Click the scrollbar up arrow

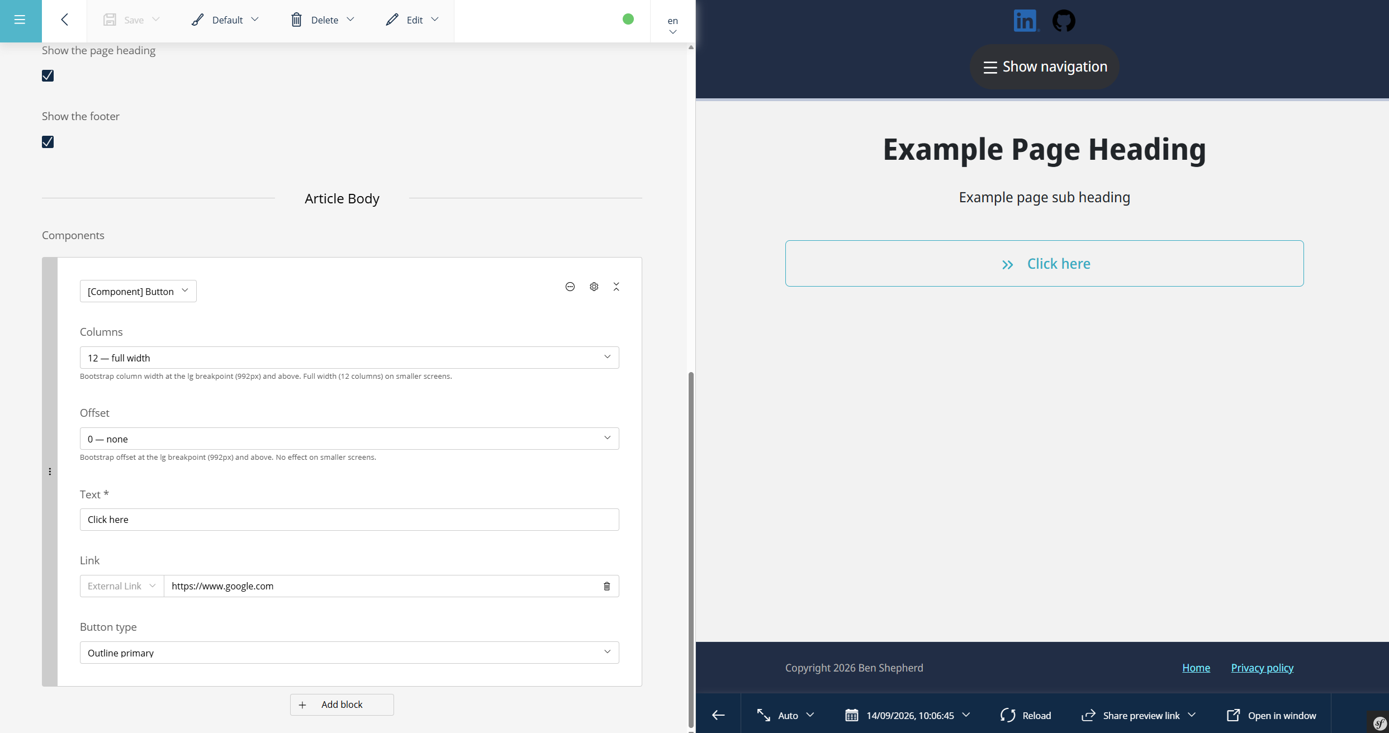tap(691, 47)
